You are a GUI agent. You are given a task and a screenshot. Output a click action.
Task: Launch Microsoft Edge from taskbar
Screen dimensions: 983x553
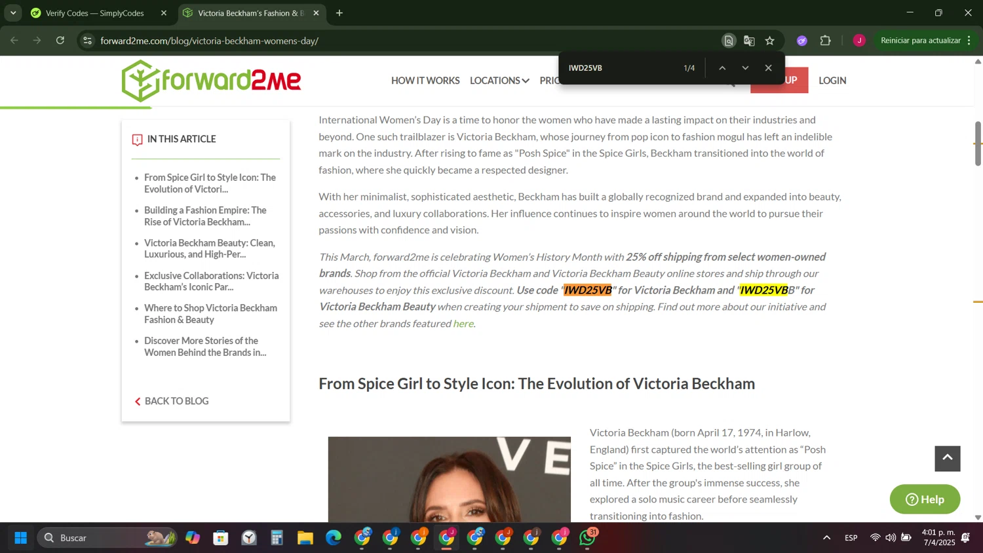[x=334, y=538]
